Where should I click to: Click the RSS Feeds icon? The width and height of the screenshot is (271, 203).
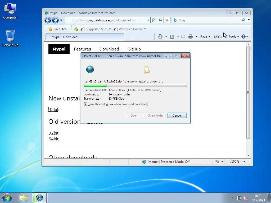pos(172,36)
